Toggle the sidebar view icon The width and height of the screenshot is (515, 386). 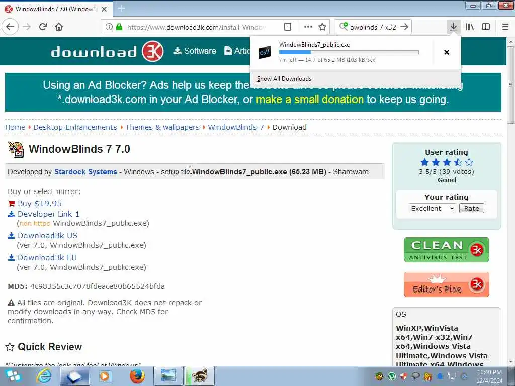[x=486, y=27]
